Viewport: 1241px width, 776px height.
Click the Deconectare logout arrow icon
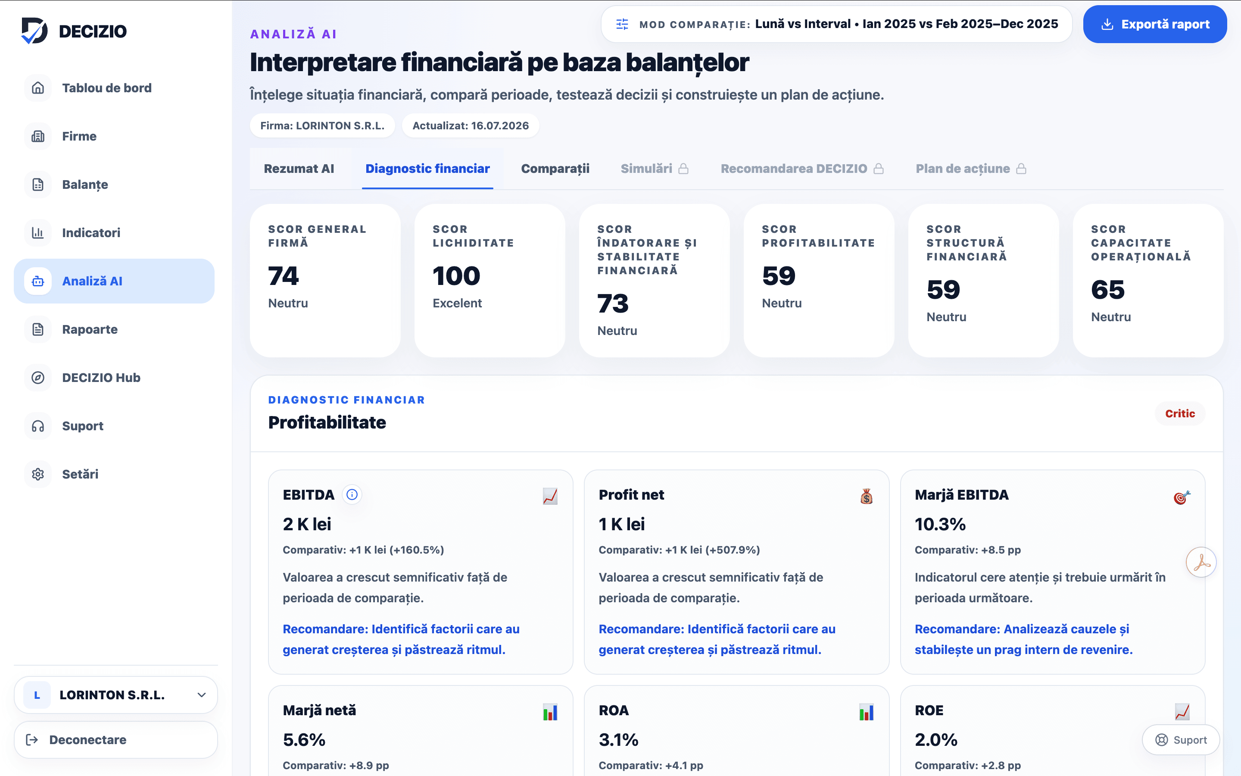pos(32,739)
